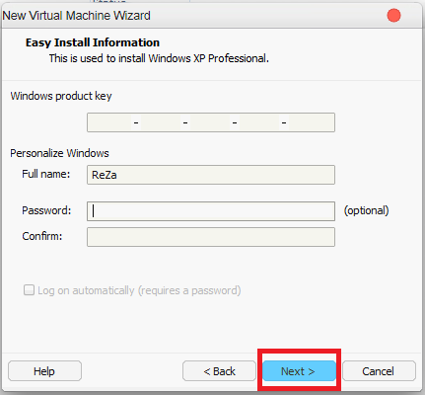Screen dimensions: 425x395
Task: Select the second product key segment
Action: 161,122
